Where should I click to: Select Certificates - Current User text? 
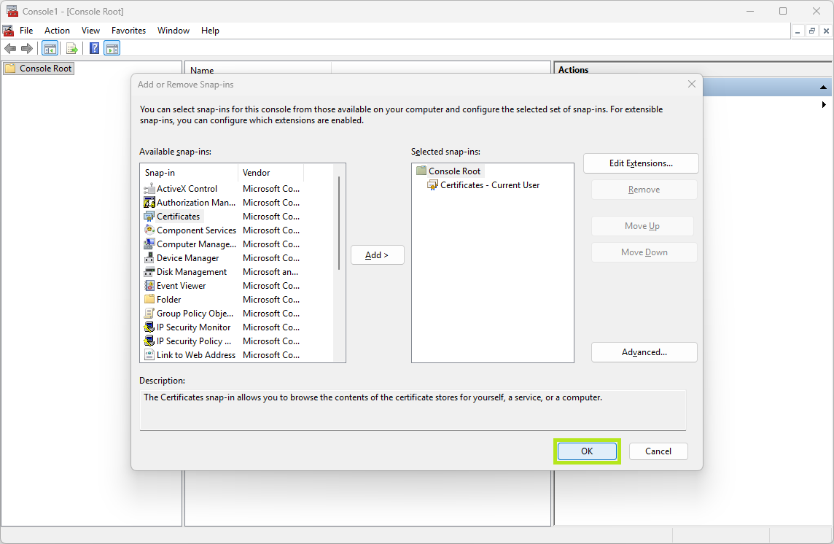click(x=490, y=184)
